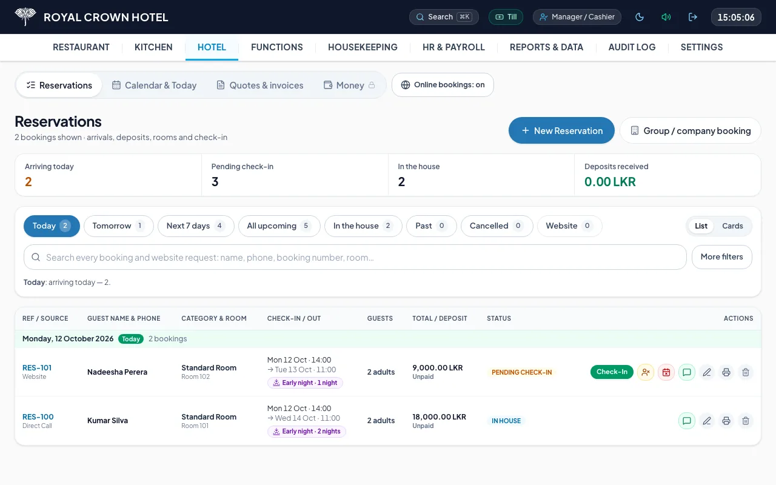Show Next 7 days reservations

pos(196,226)
